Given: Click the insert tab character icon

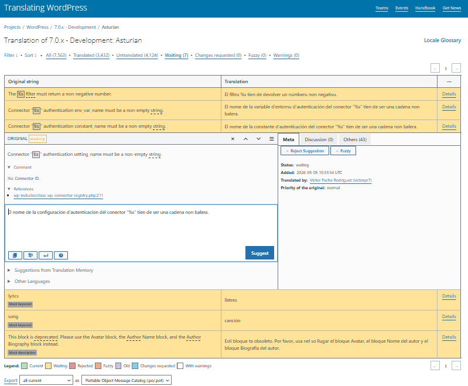Looking at the screenshot, I should 30,255.
